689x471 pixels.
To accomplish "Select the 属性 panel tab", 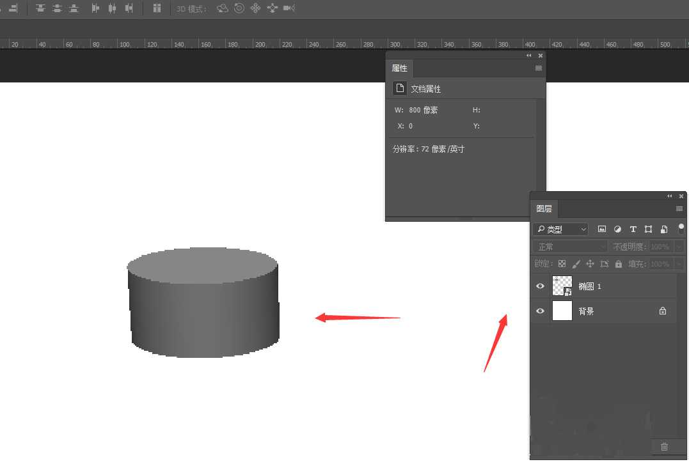I will tap(399, 68).
